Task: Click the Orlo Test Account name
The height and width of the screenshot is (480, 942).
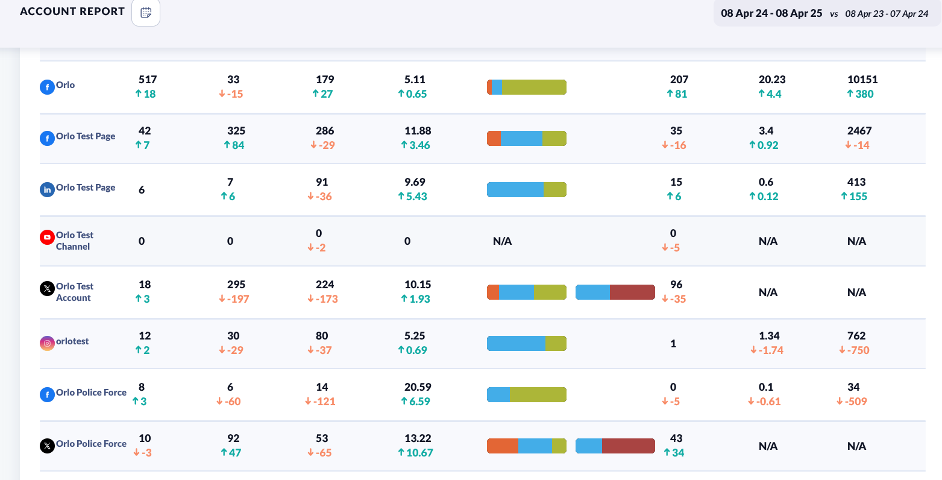Action: (74, 292)
